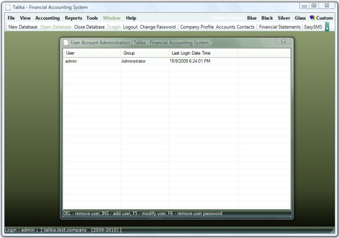Close the User Account Administration dialog
The width and height of the screenshot is (339, 238).
click(283, 41)
